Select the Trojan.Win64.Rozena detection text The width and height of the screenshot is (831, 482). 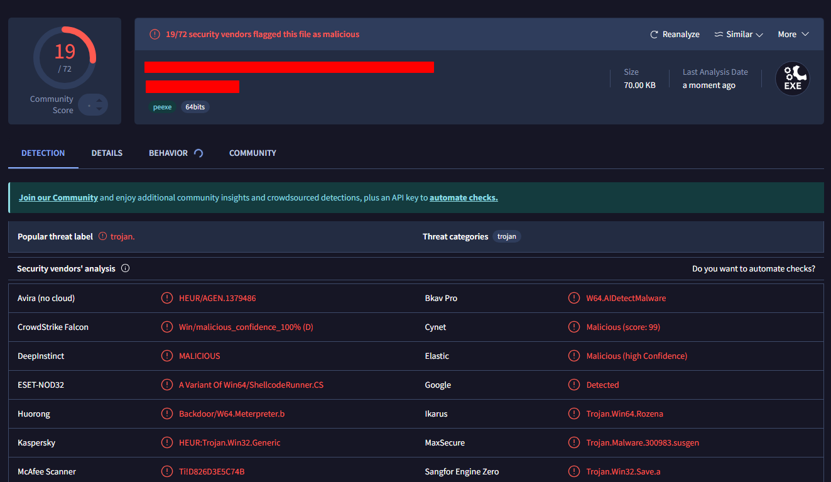pyautogui.click(x=625, y=414)
